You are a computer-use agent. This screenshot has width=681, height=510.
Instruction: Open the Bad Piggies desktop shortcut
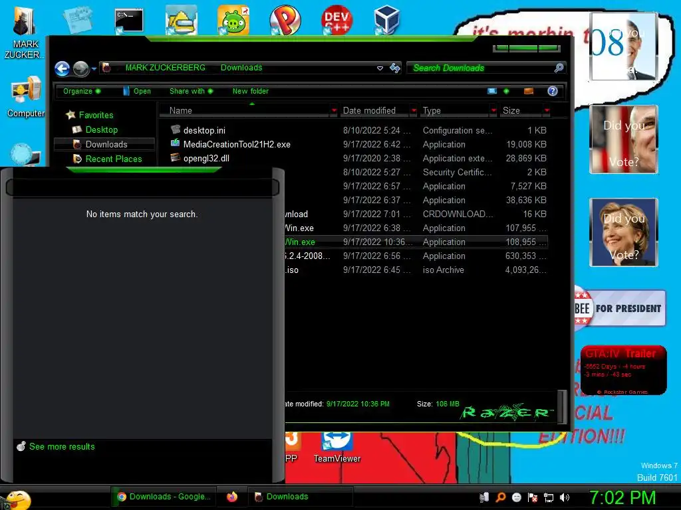coord(233,20)
